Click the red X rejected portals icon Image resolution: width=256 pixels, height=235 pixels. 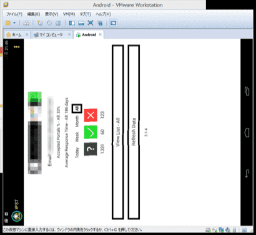tap(91, 115)
